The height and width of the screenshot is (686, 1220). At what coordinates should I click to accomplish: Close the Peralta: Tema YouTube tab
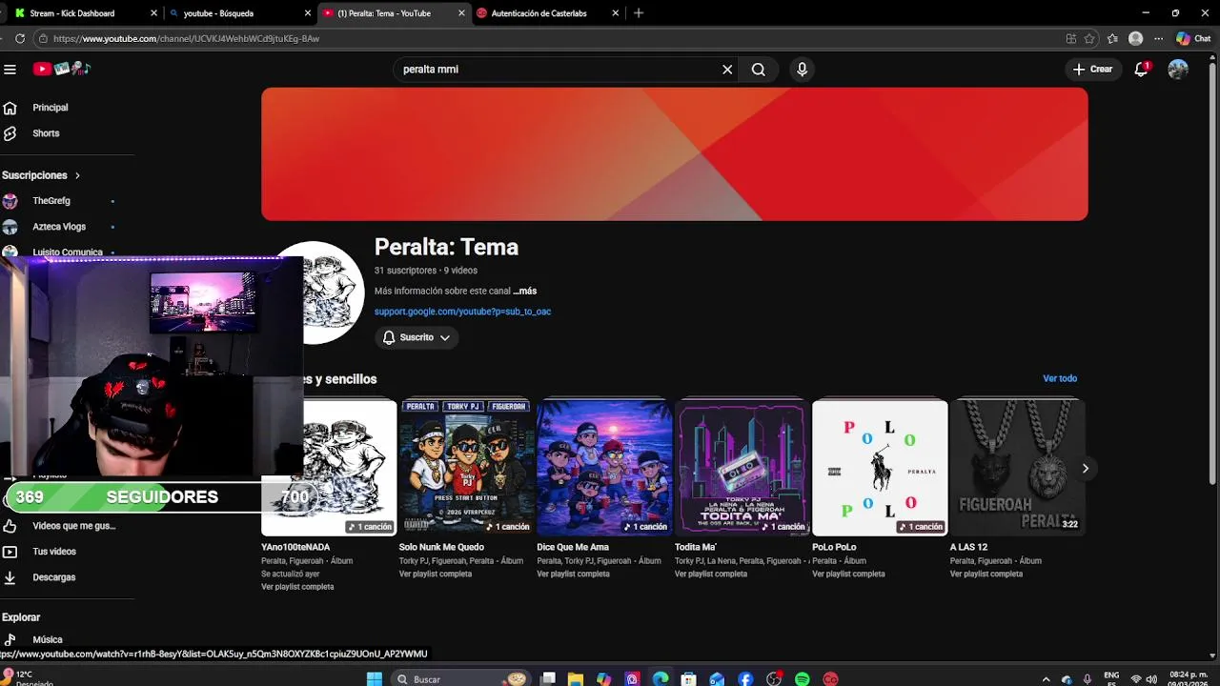pyautogui.click(x=462, y=13)
